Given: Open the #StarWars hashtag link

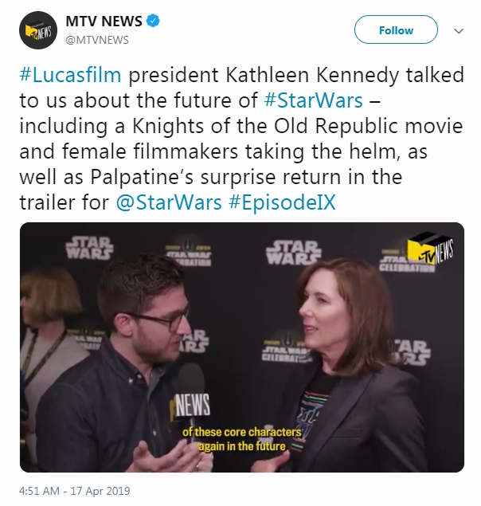Looking at the screenshot, I should coord(313,100).
